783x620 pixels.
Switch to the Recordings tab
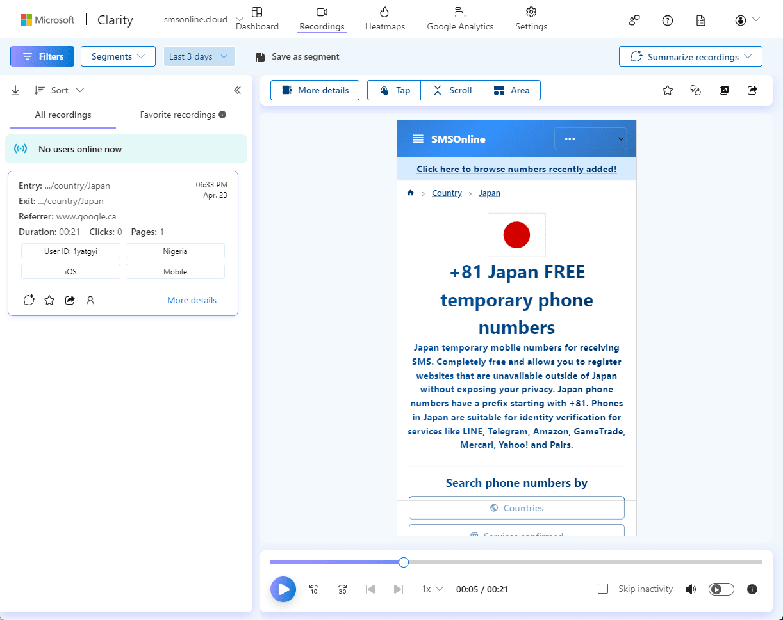coord(322,19)
